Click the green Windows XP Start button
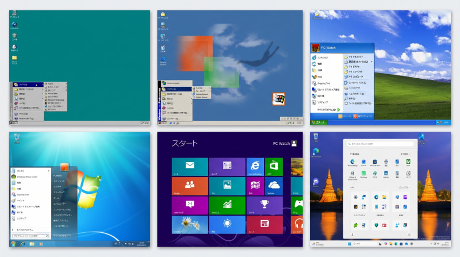Viewport: 460px width, 257px height. 319,122
